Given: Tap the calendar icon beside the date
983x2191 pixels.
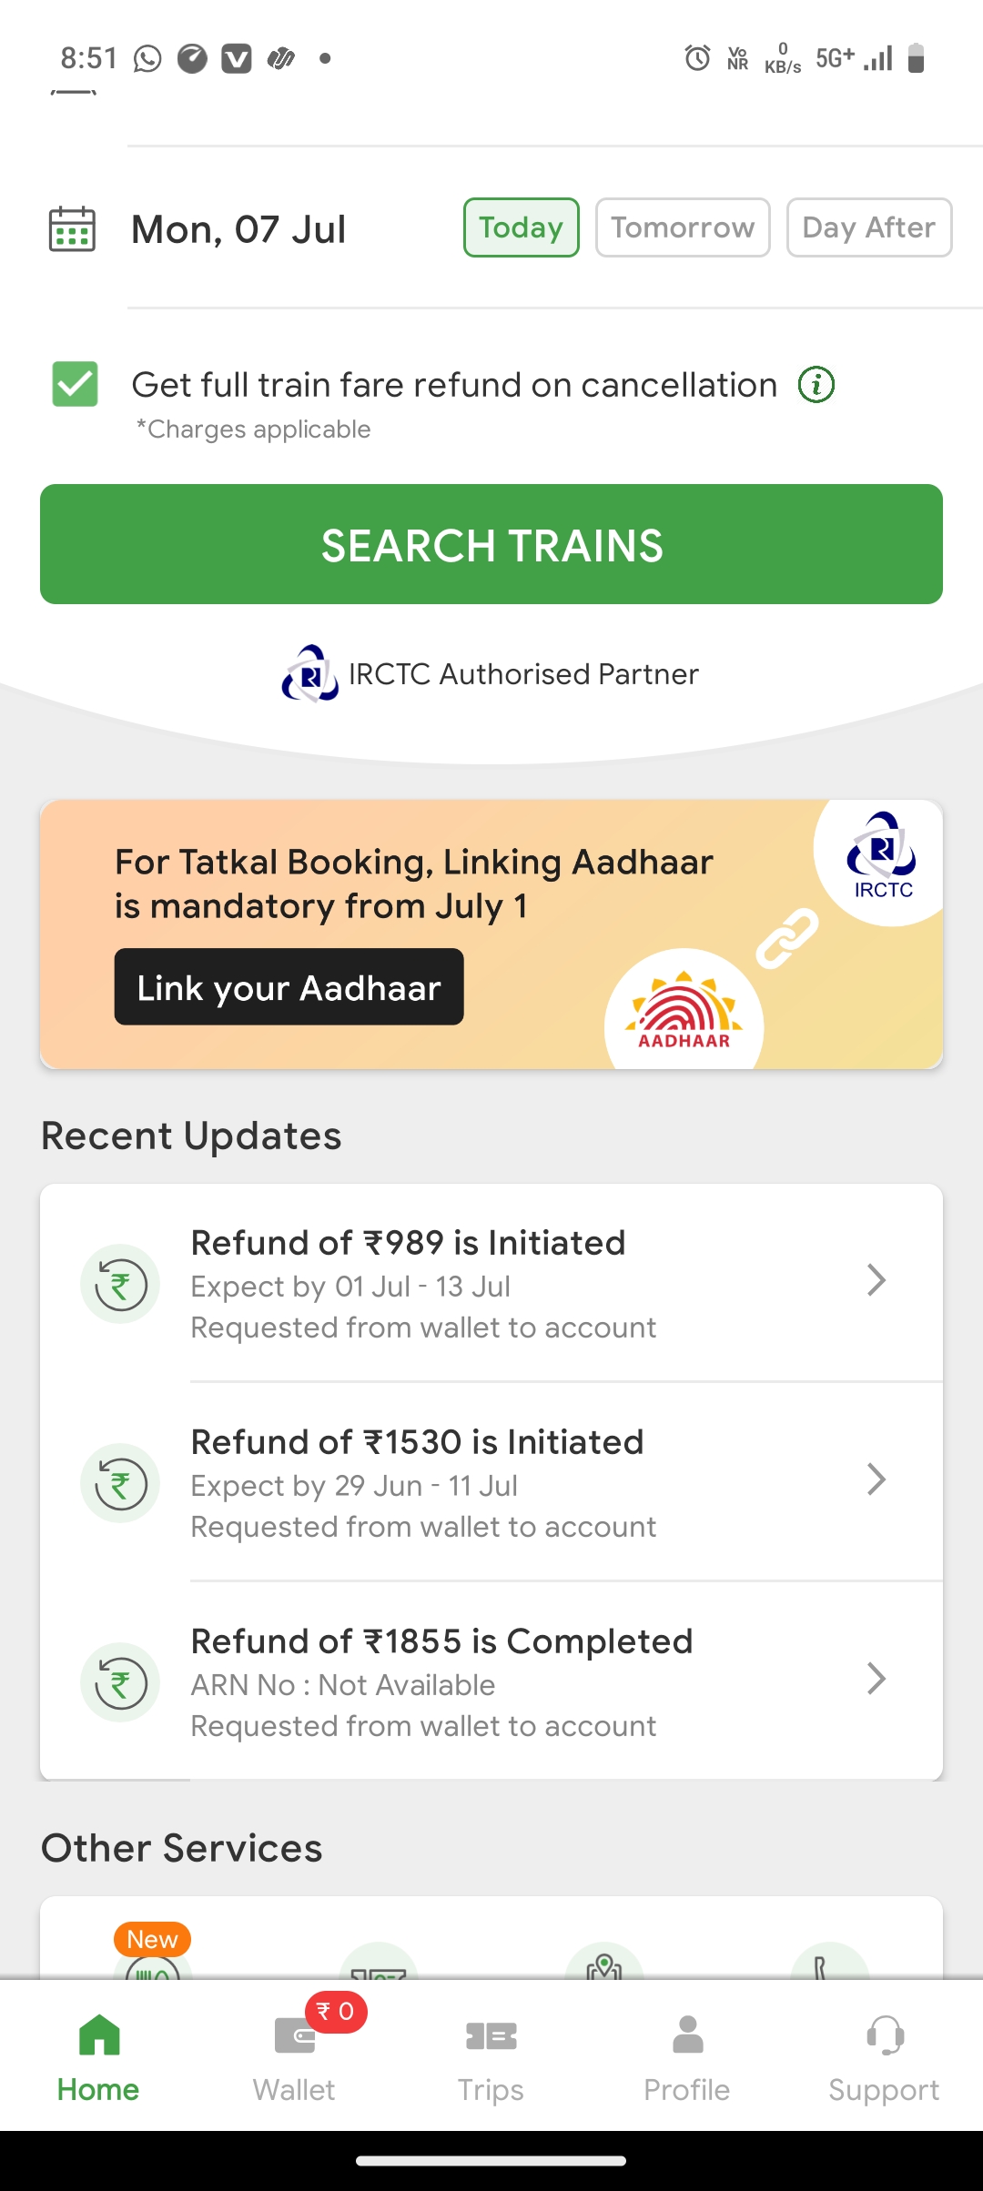Looking at the screenshot, I should click(x=72, y=228).
